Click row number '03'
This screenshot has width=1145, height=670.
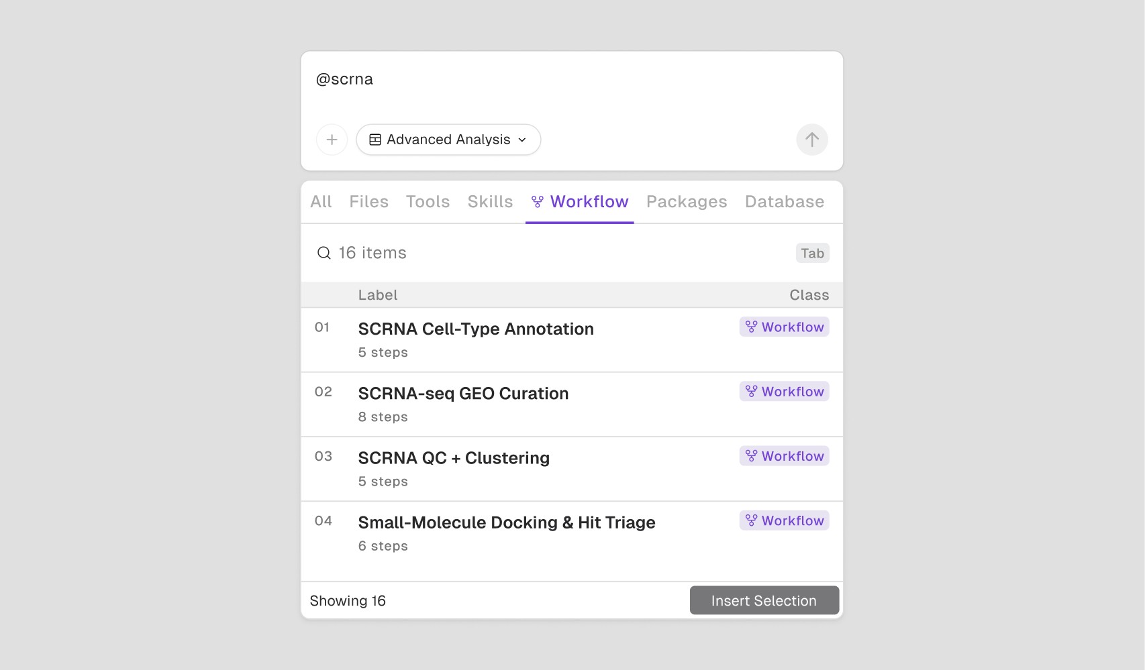tap(323, 456)
